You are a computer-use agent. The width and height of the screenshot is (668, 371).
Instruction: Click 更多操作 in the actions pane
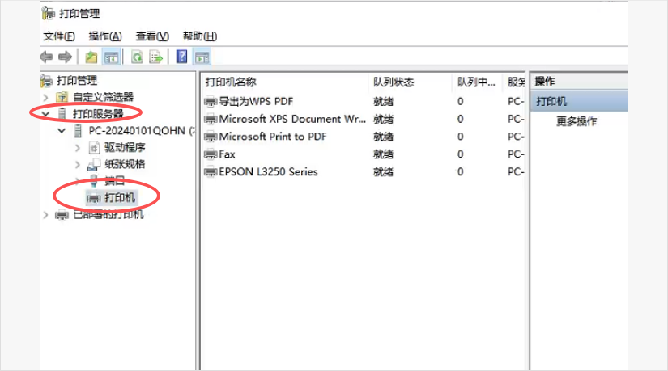coord(577,121)
